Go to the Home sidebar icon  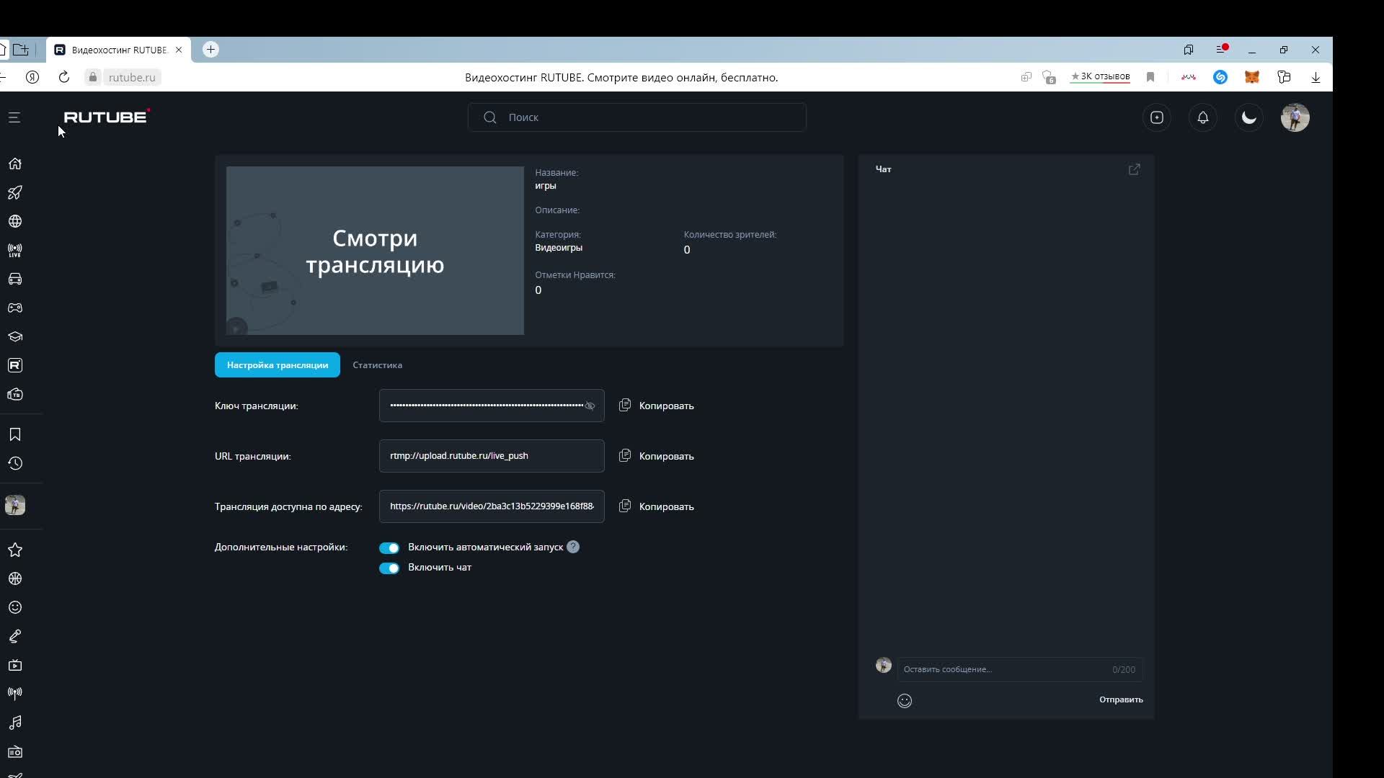tap(15, 164)
